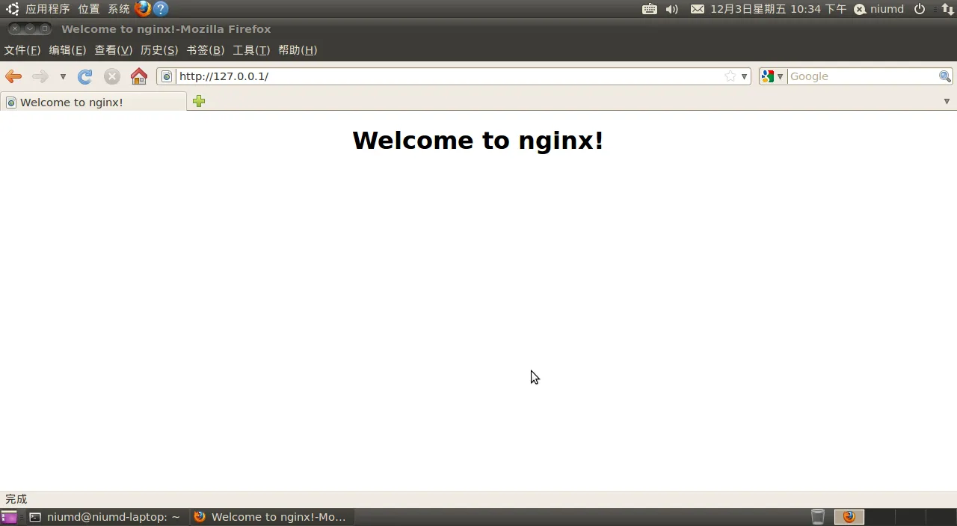Switch to niumd@niumd-laptop terminal taskbar button
The height and width of the screenshot is (526, 957).
(x=105, y=517)
